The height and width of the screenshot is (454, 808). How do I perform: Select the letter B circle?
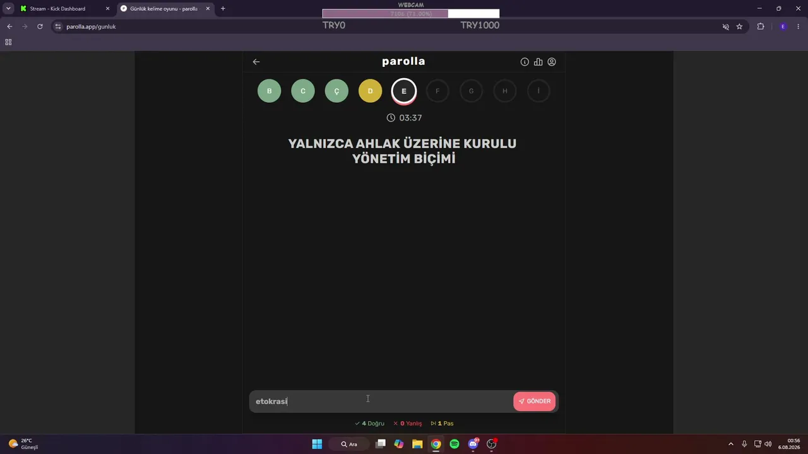coord(270,91)
